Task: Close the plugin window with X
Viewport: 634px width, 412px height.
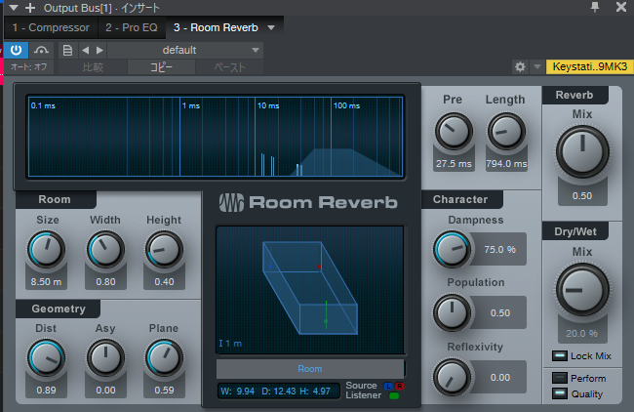Action: point(621,7)
